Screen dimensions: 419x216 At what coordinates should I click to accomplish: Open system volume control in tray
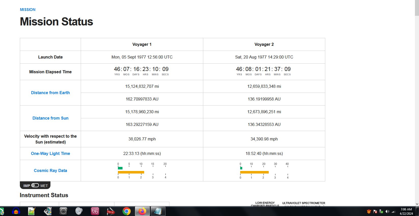coord(387,211)
